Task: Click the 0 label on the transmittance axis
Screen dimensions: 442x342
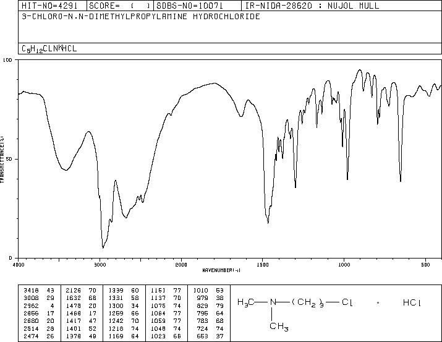Action: pos(11,258)
